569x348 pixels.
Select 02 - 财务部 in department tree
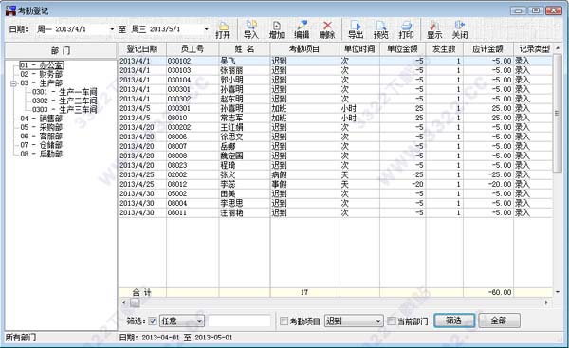(42, 74)
